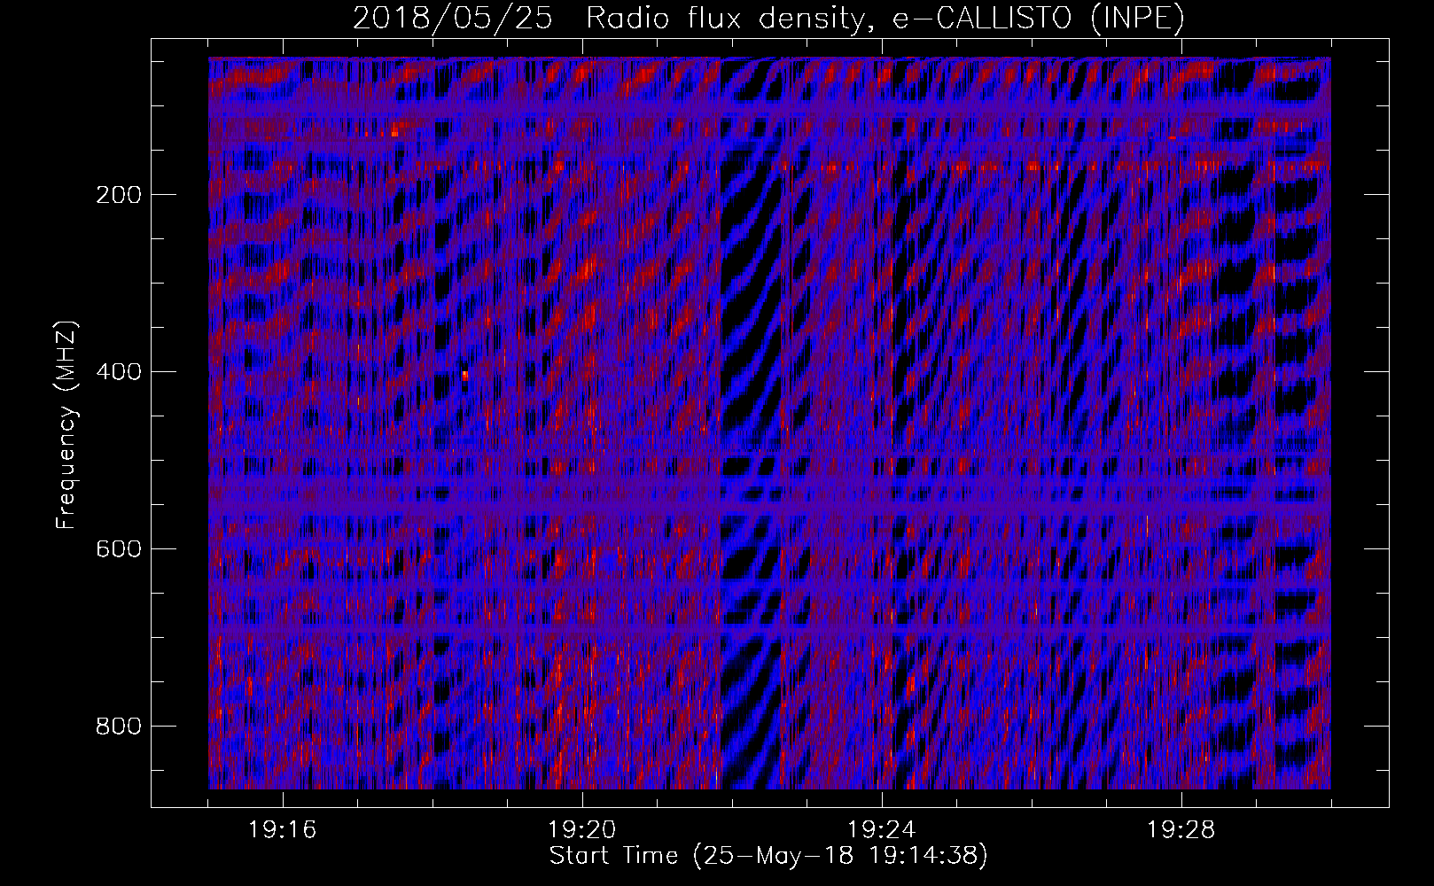Select the 800 frequency tick label

(119, 727)
